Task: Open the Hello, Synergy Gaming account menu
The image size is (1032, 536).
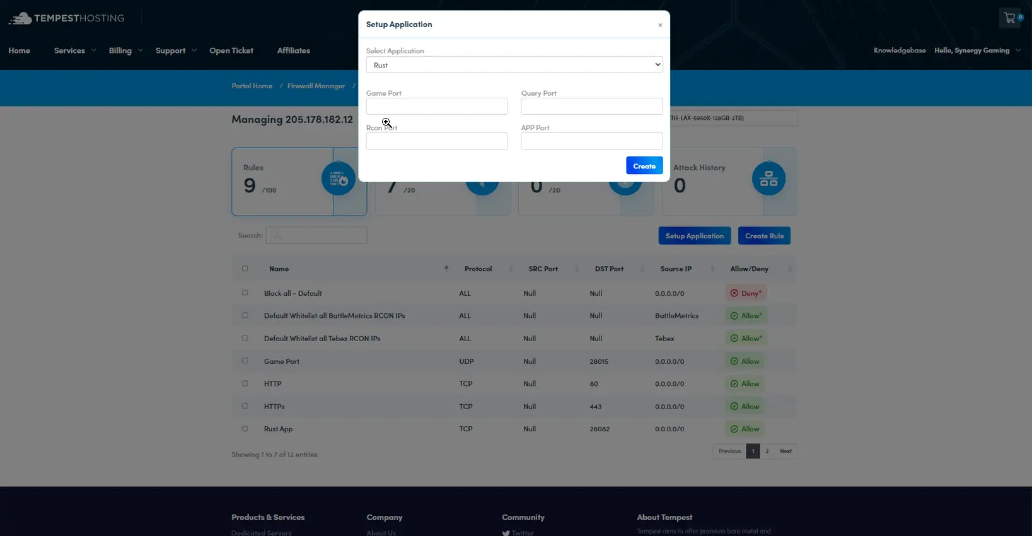Action: [x=978, y=50]
